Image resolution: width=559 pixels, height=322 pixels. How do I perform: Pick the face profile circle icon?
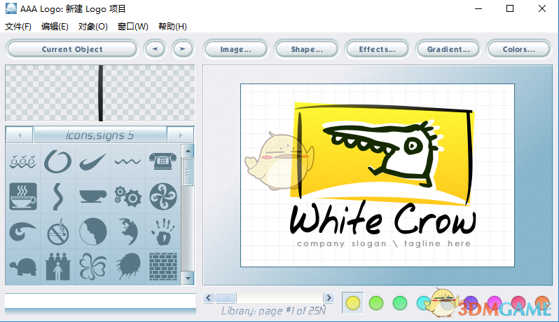click(92, 232)
